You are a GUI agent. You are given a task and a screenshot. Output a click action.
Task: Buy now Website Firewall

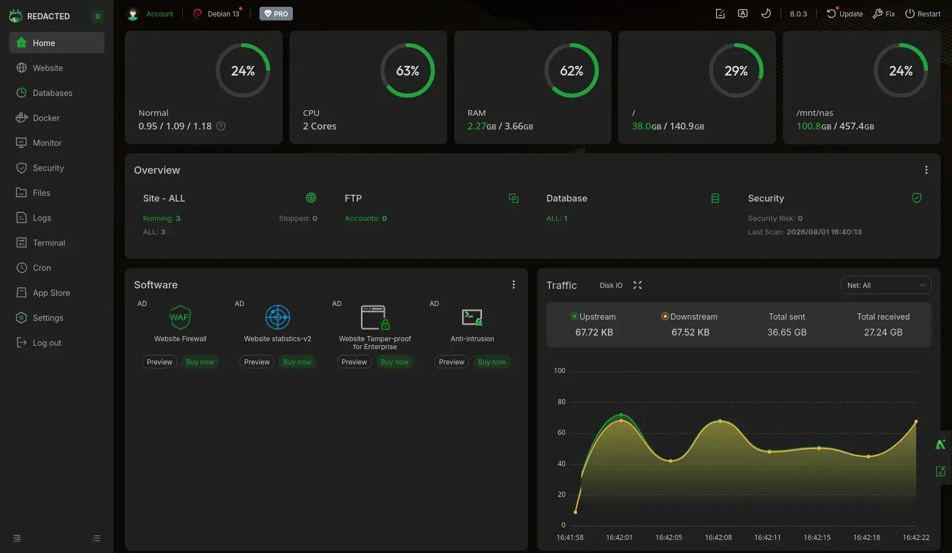click(200, 362)
